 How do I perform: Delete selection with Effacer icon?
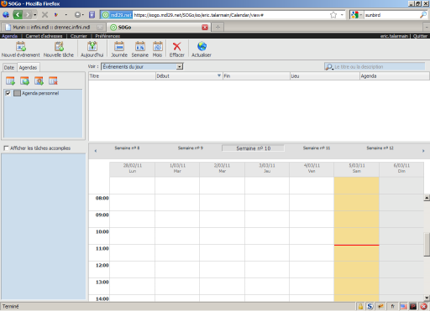176,49
